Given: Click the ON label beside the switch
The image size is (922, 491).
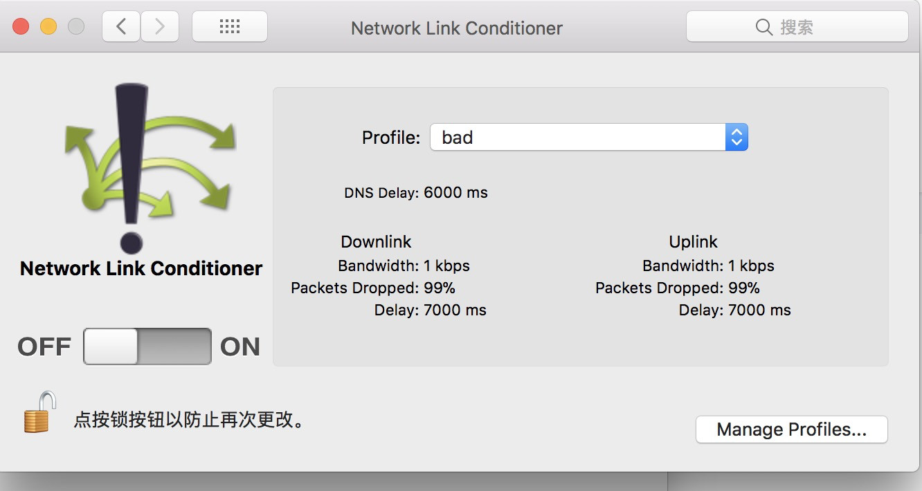Looking at the screenshot, I should tap(240, 346).
